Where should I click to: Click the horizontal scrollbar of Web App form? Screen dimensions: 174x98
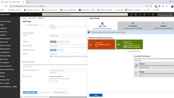(x=68, y=97)
